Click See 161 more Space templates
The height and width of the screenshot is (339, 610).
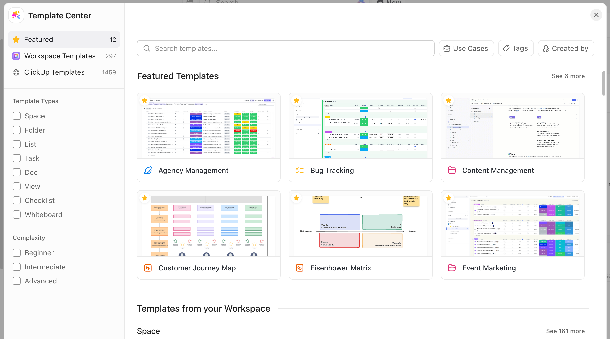[565, 331]
